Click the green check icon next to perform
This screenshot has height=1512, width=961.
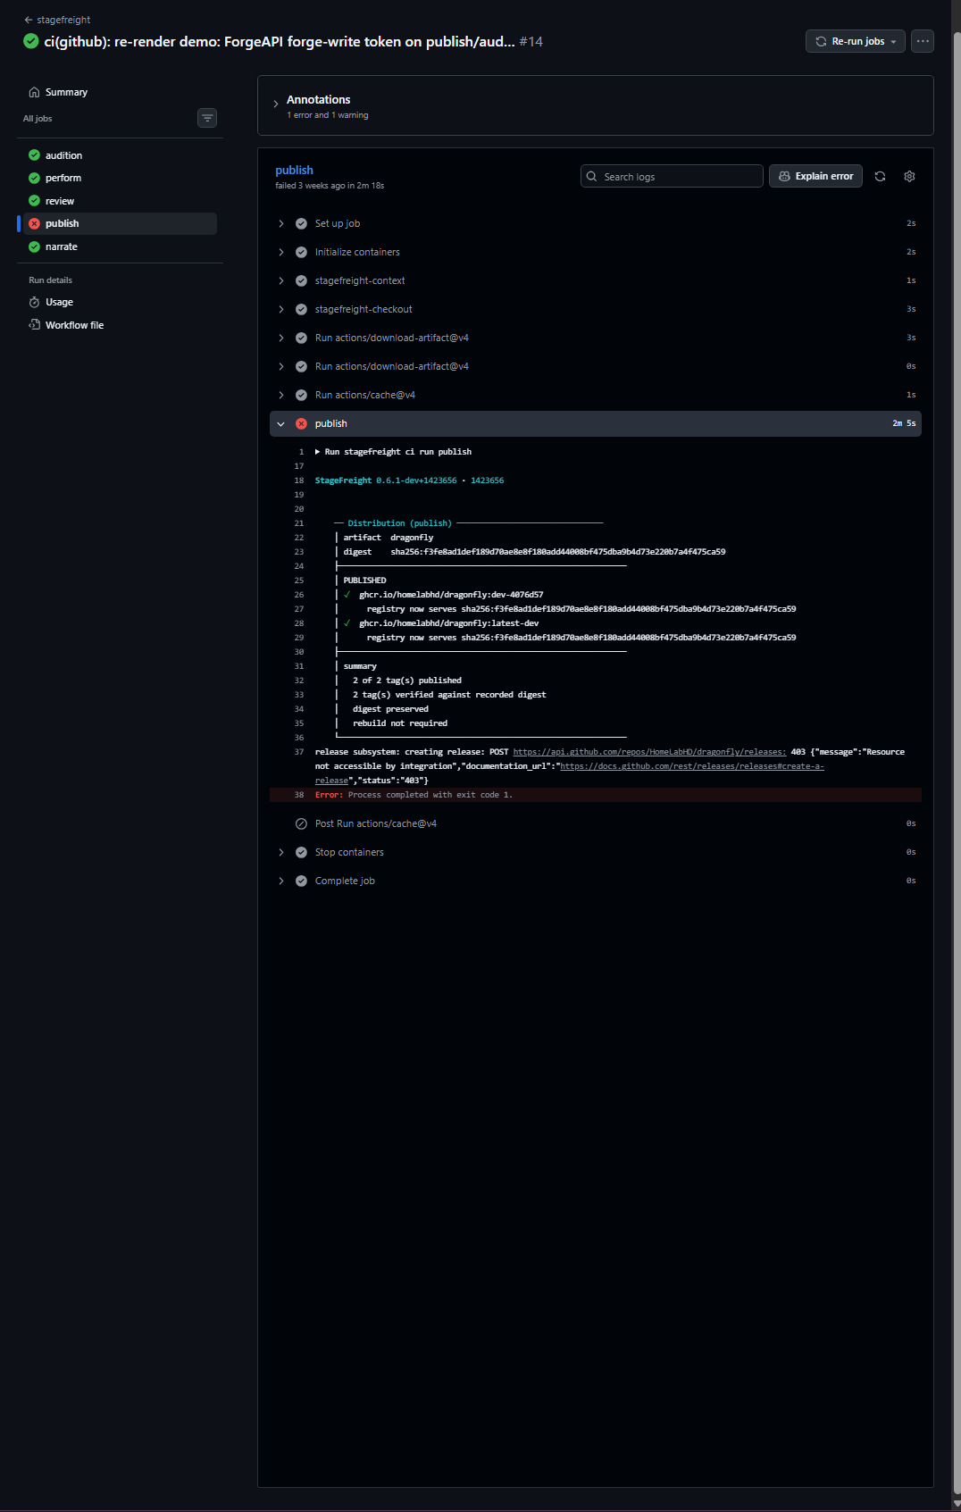pos(34,178)
